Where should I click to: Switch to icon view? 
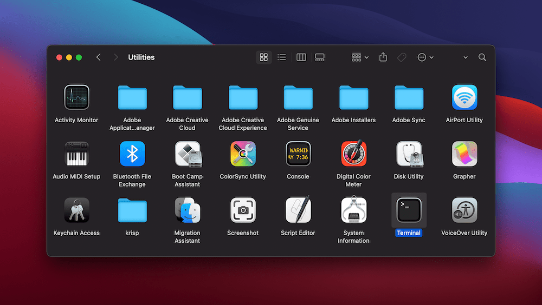coord(264,57)
